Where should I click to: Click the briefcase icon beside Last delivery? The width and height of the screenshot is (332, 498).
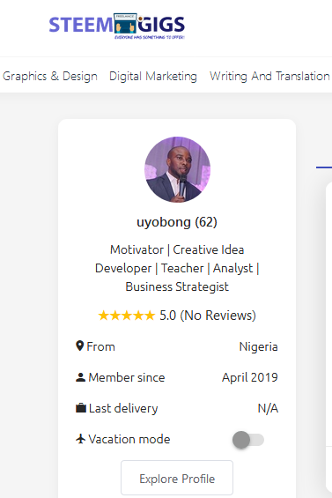coord(81,408)
